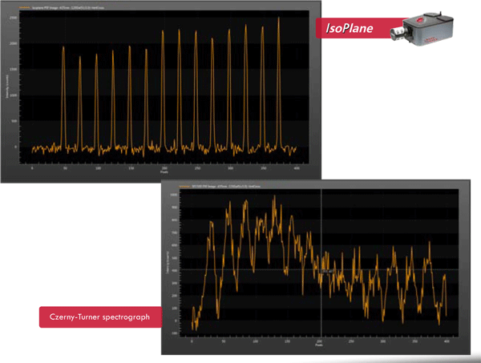Click the tallest rightmost peak in IsoPlane graph
This screenshot has width=481, height=363.
coord(278,20)
